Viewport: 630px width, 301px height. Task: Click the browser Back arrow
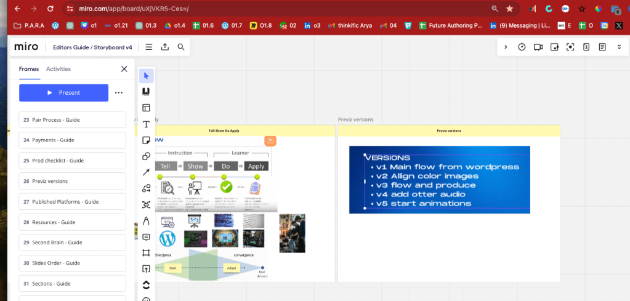click(17, 9)
